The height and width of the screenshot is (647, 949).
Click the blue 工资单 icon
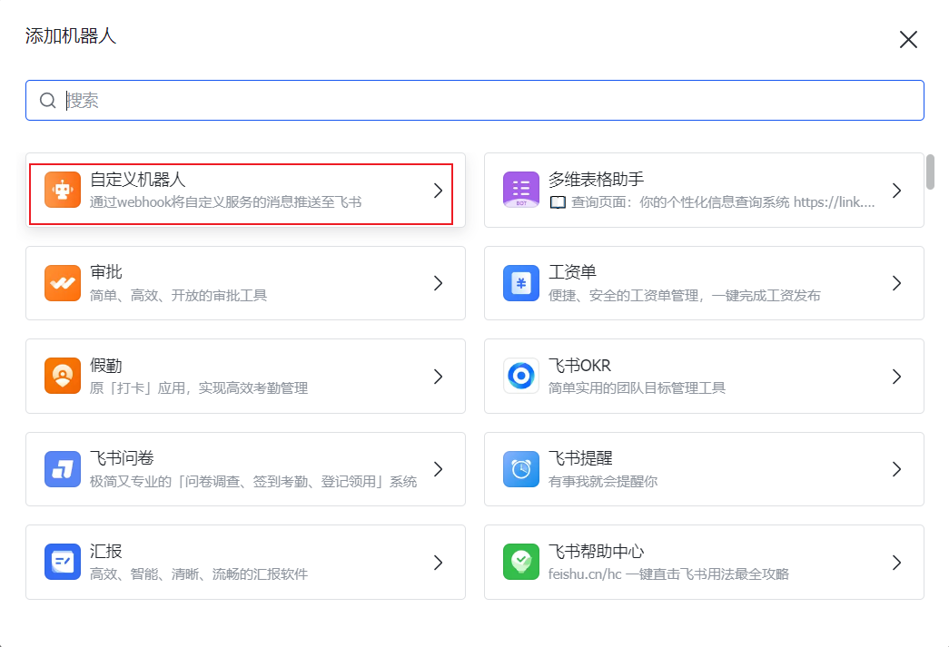pyautogui.click(x=521, y=282)
